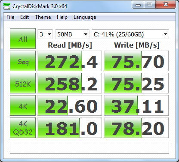Image resolution: width=179 pixels, height=162 pixels.
Task: Click the 4K QD32 read result 181.0
Action: click(70, 128)
